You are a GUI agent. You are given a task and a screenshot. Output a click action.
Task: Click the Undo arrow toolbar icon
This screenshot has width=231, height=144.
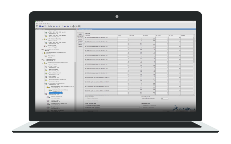(62, 26)
